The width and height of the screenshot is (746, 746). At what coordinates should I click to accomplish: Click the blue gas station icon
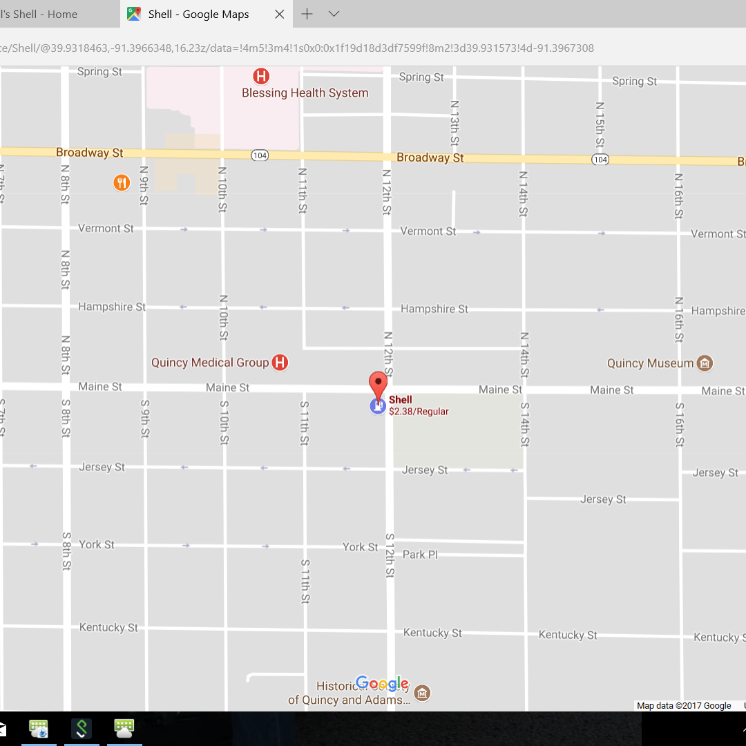point(377,406)
